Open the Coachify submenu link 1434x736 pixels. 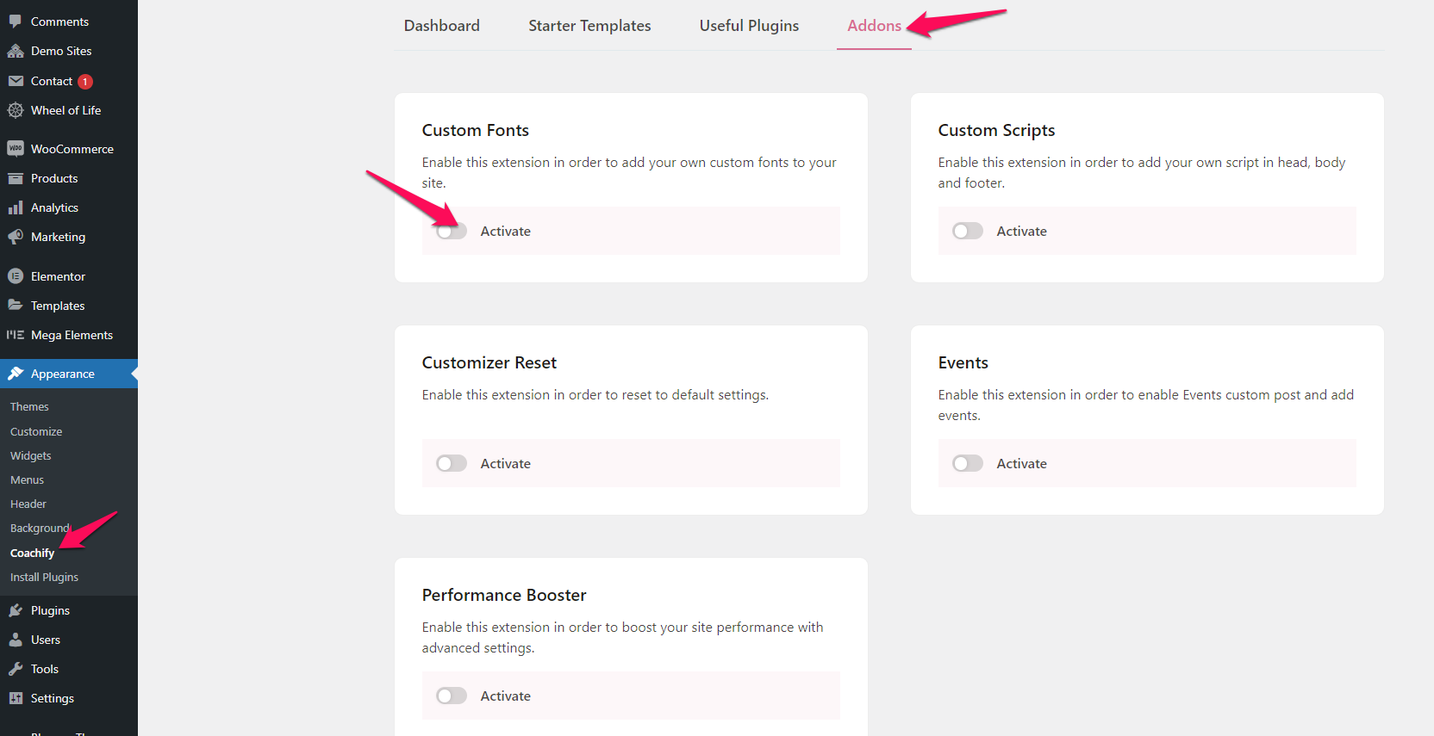pos(32,553)
